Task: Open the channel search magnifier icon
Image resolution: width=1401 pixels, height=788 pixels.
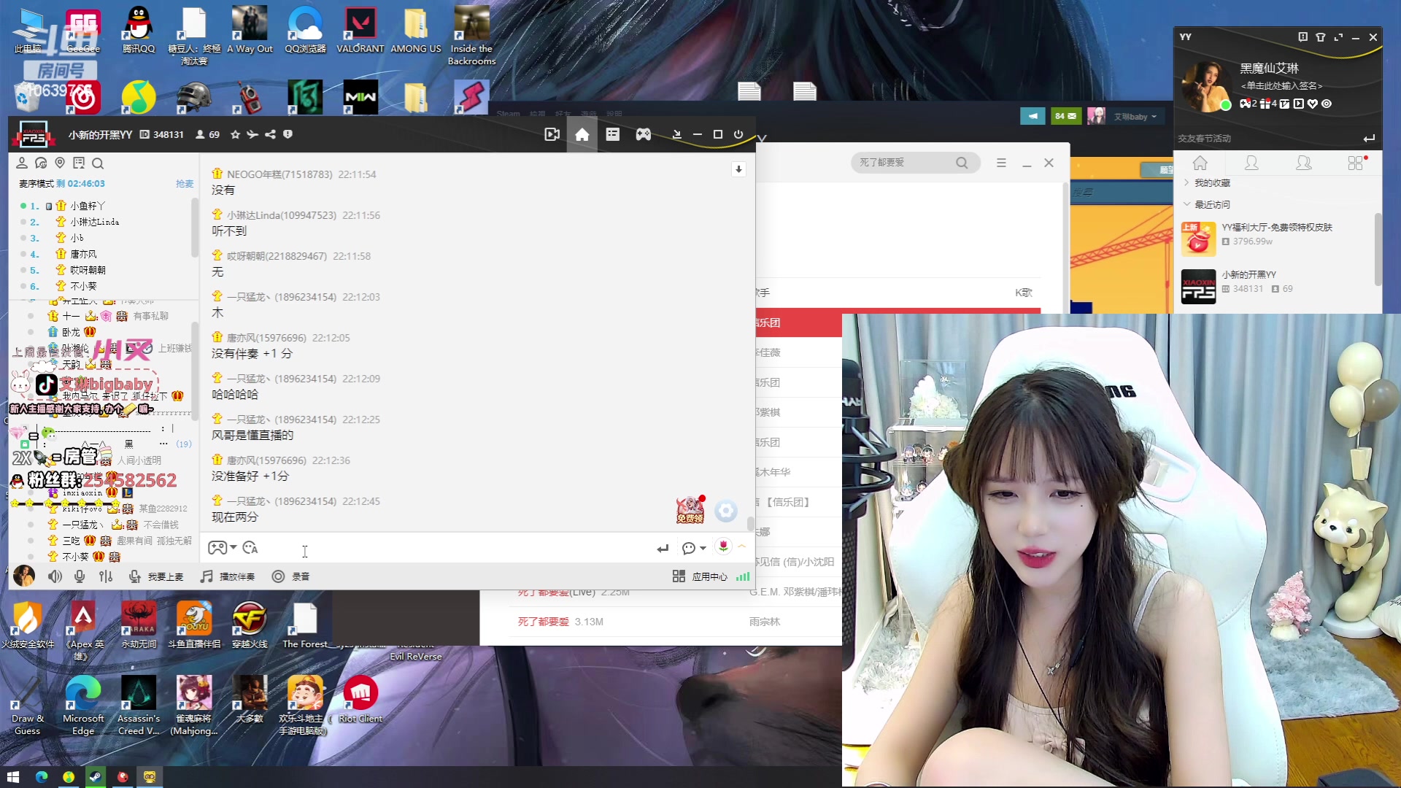Action: (98, 163)
